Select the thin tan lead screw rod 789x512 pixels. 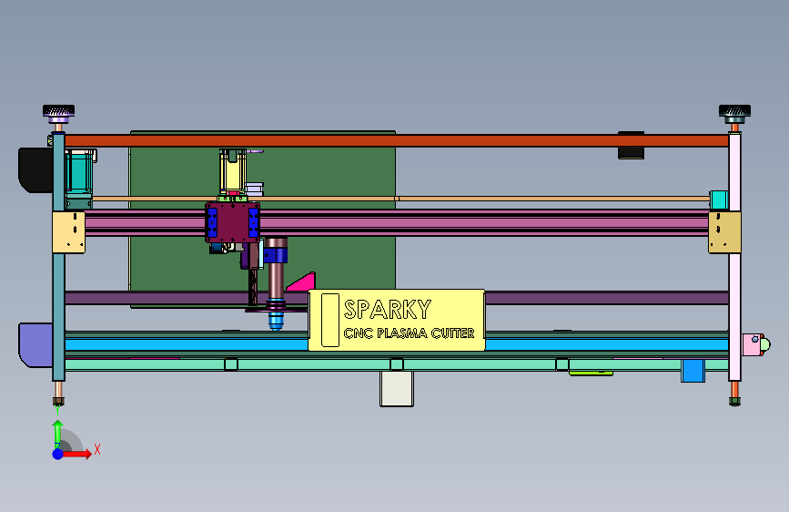[401, 199]
